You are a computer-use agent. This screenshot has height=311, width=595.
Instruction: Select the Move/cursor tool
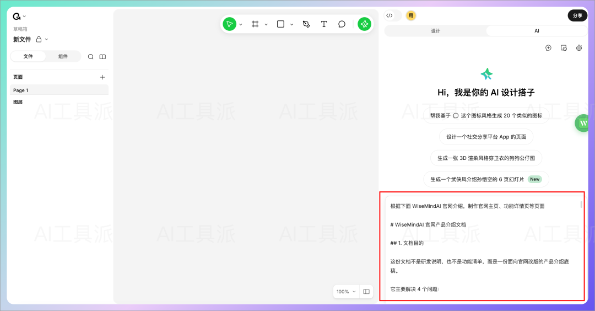(229, 24)
